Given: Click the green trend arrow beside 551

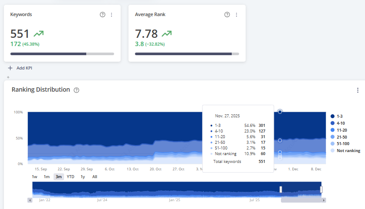Looking at the screenshot, I should pos(39,33).
